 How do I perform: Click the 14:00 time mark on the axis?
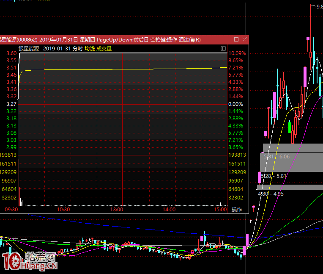pyautogui.click(x=169, y=210)
